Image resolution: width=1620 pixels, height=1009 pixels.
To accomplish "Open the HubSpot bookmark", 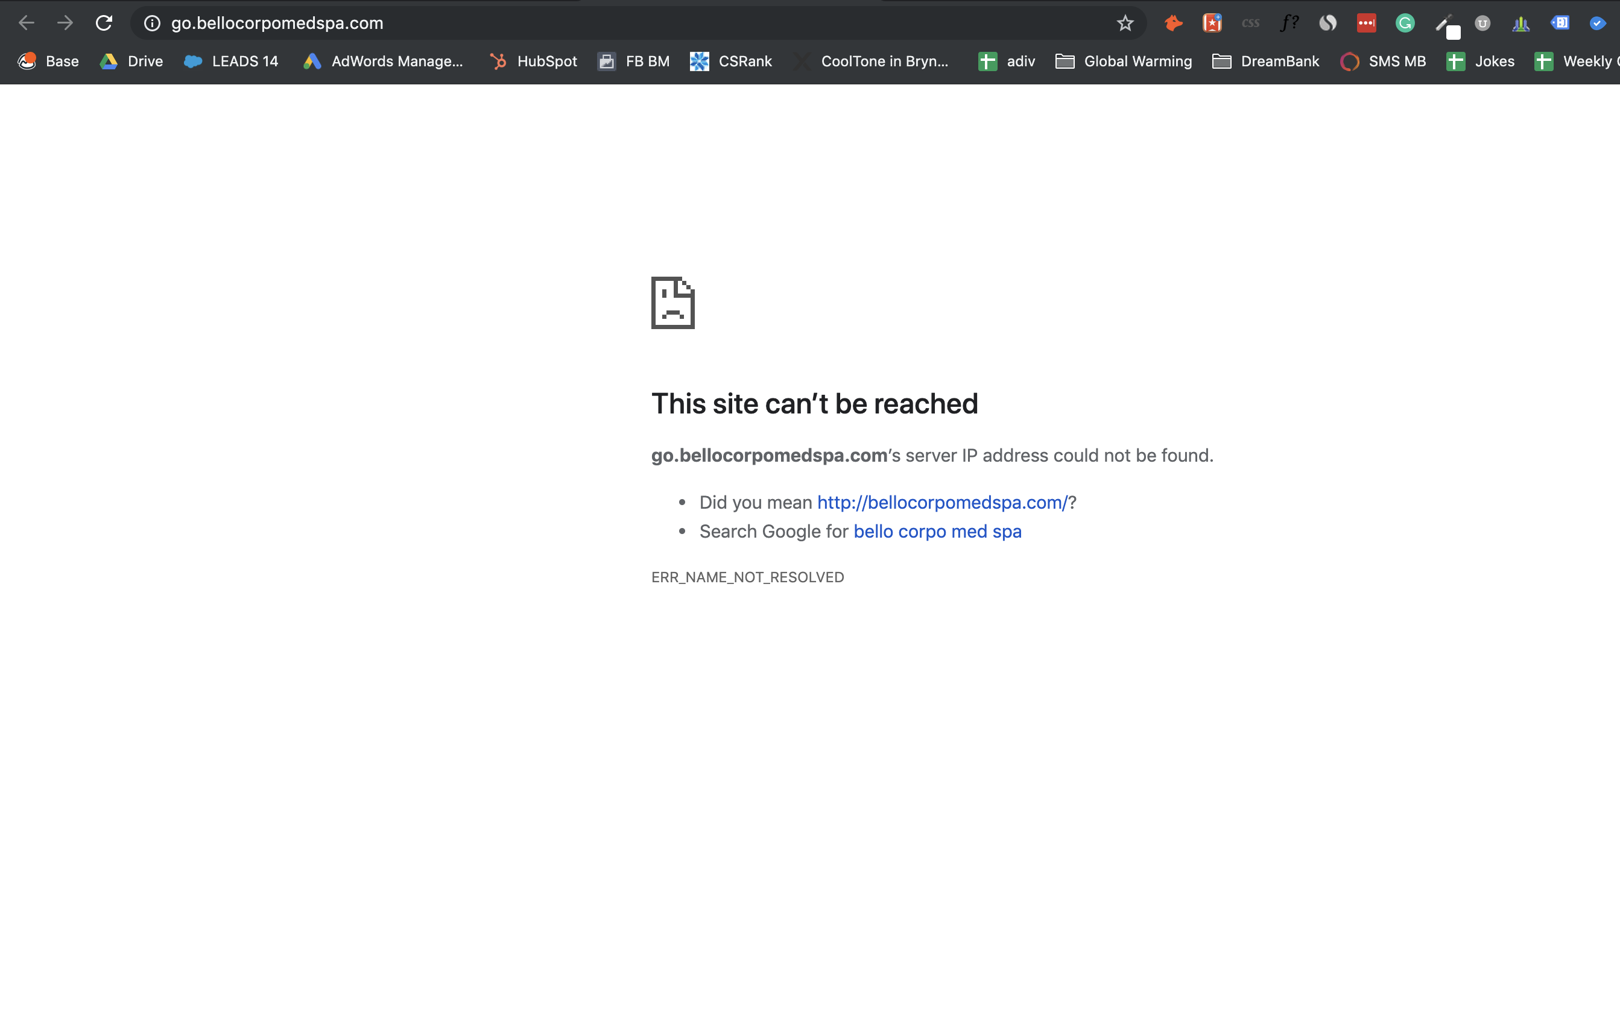I will [x=533, y=61].
